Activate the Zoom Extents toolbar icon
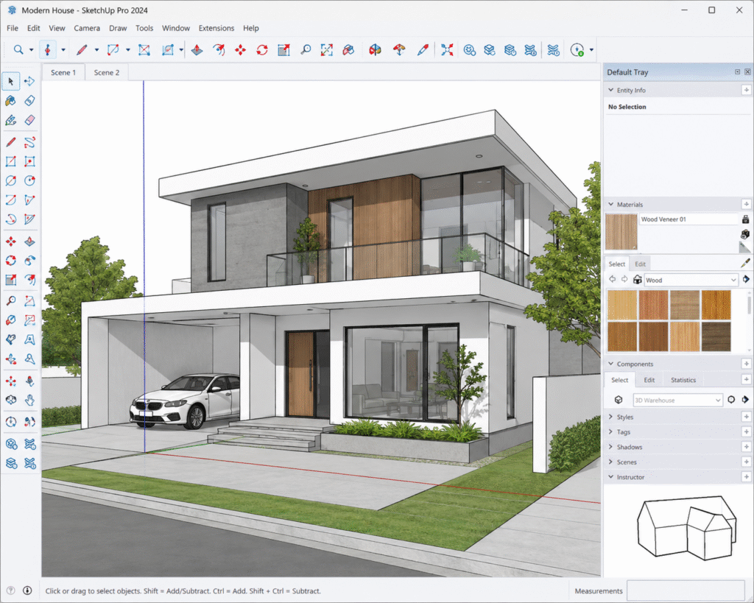Screen dimensions: 754x603 pyautogui.click(x=326, y=49)
